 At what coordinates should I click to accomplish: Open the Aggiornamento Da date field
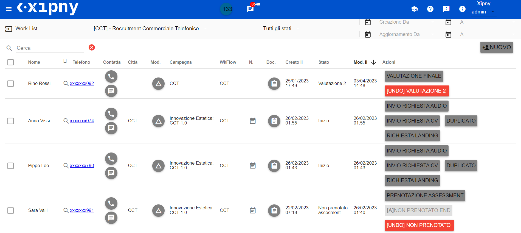pos(407,34)
